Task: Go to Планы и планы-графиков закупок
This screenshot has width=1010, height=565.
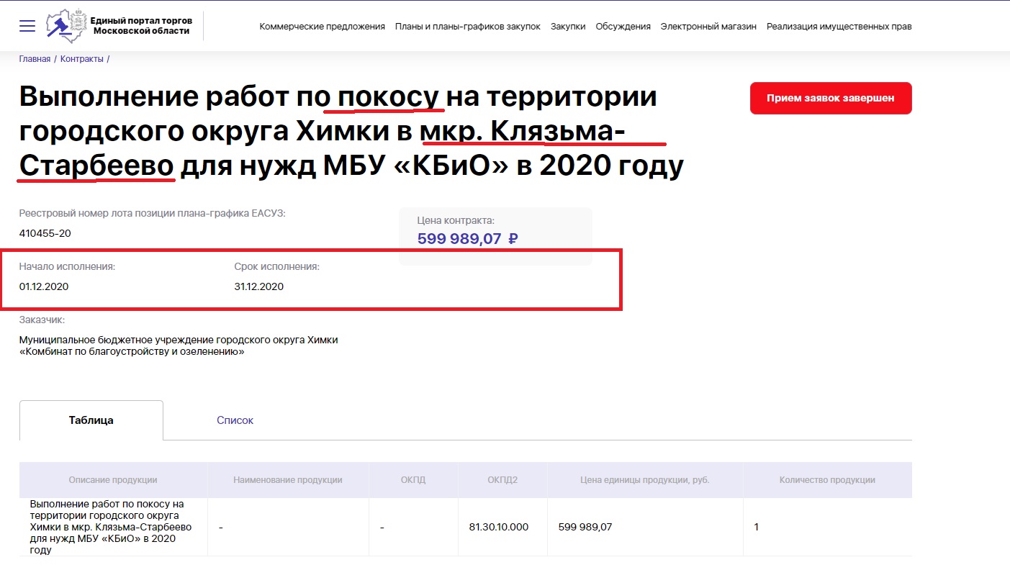Action: coord(467,27)
